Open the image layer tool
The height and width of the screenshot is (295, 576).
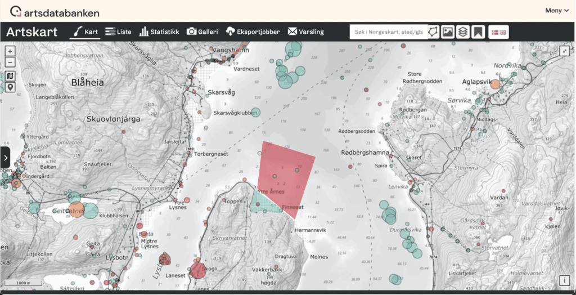[x=448, y=32]
